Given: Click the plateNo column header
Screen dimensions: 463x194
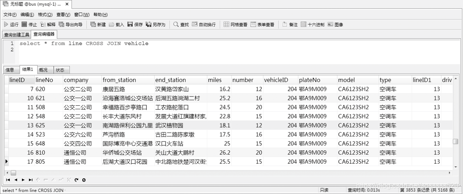Looking at the screenshot, I should tap(317, 80).
